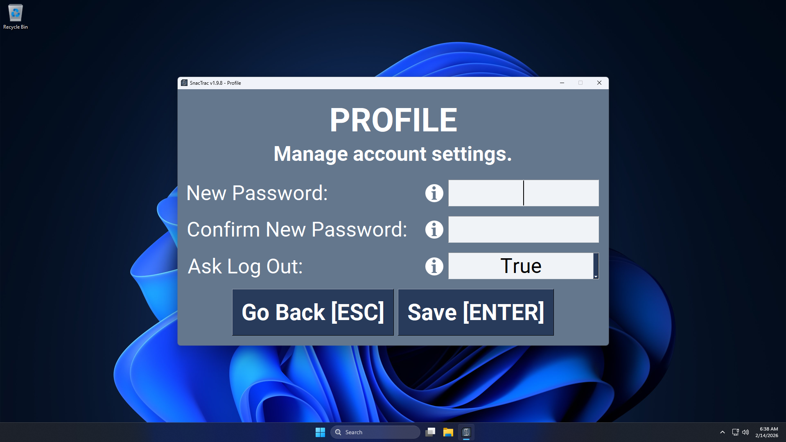This screenshot has height=442, width=786.
Task: Open File Explorer from the taskbar
Action: pyautogui.click(x=448, y=432)
